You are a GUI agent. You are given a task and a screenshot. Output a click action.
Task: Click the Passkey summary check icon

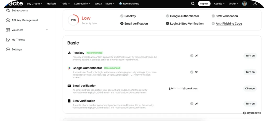point(122,16)
